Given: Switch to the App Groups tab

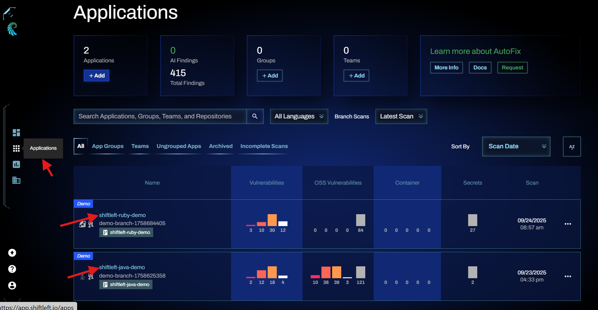Looking at the screenshot, I should [108, 146].
